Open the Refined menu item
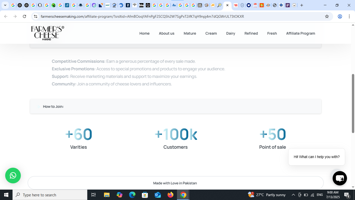The width and height of the screenshot is (355, 200). click(251, 33)
